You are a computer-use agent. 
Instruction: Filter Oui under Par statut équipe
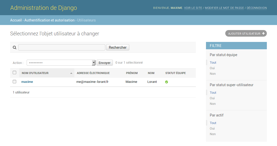pyautogui.click(x=212, y=68)
